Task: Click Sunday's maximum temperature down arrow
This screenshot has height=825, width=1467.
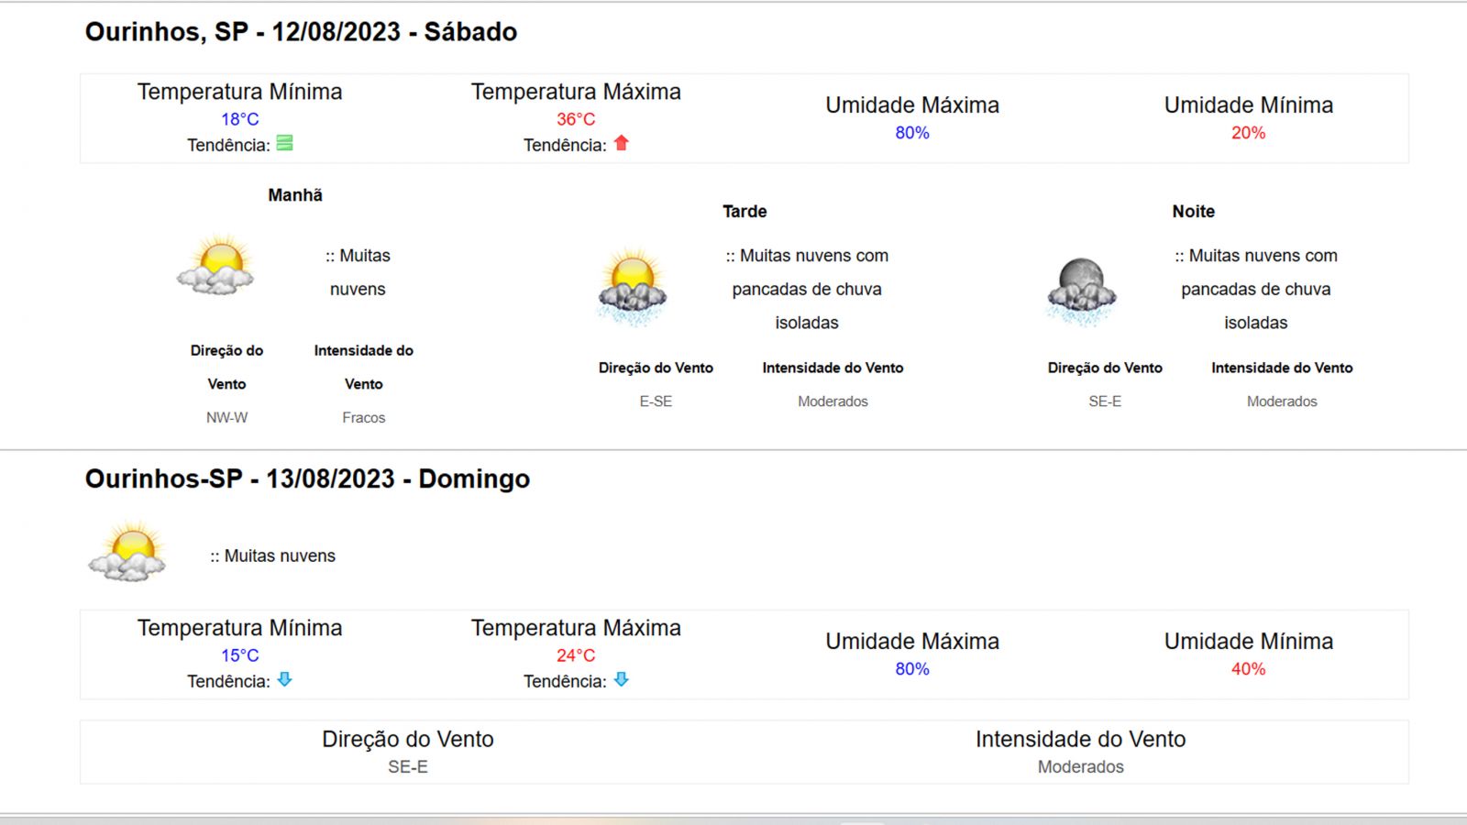Action: coord(622,679)
